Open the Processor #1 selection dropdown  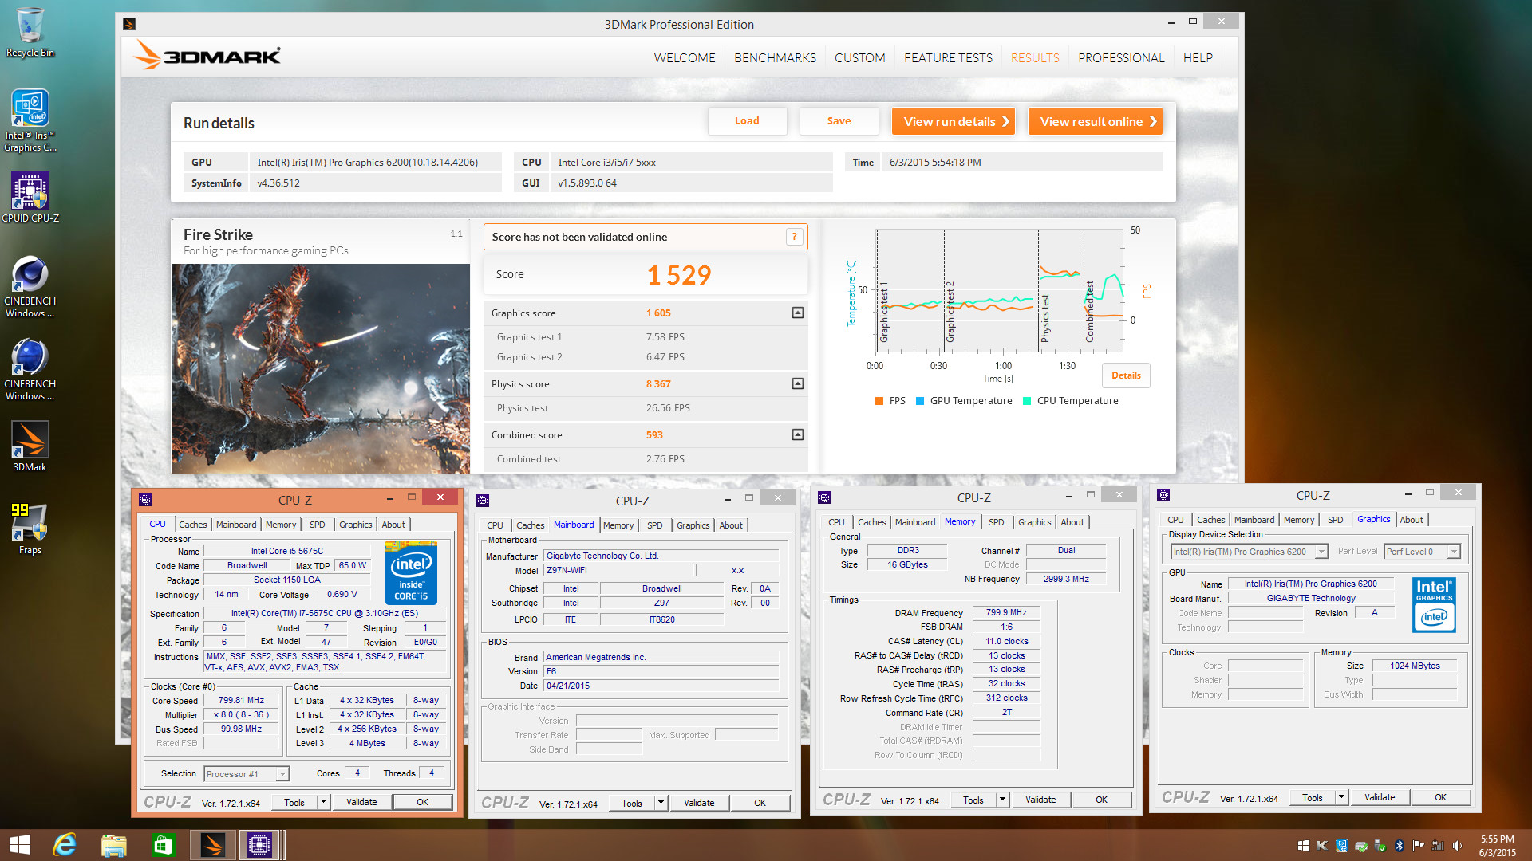coord(282,774)
